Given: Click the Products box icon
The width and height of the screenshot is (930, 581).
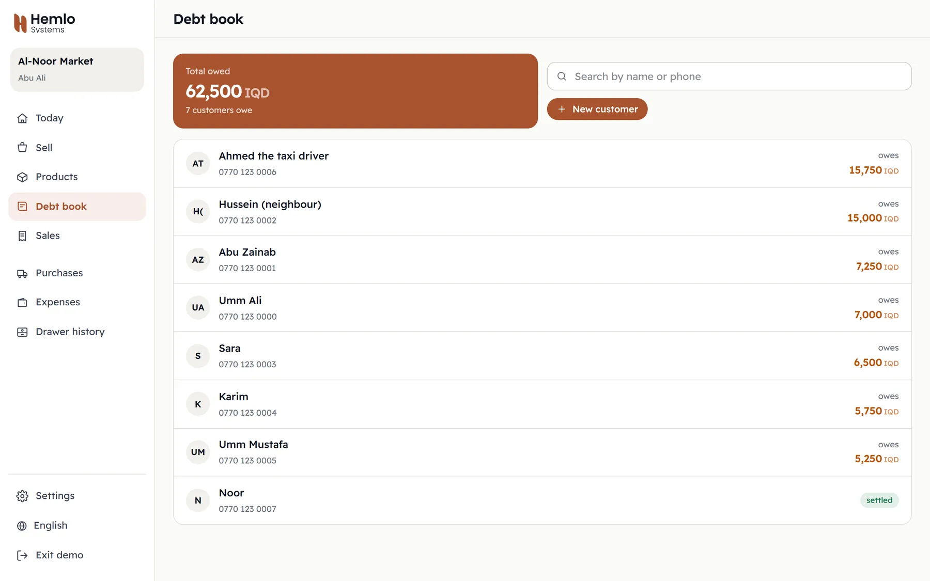Looking at the screenshot, I should point(22,177).
